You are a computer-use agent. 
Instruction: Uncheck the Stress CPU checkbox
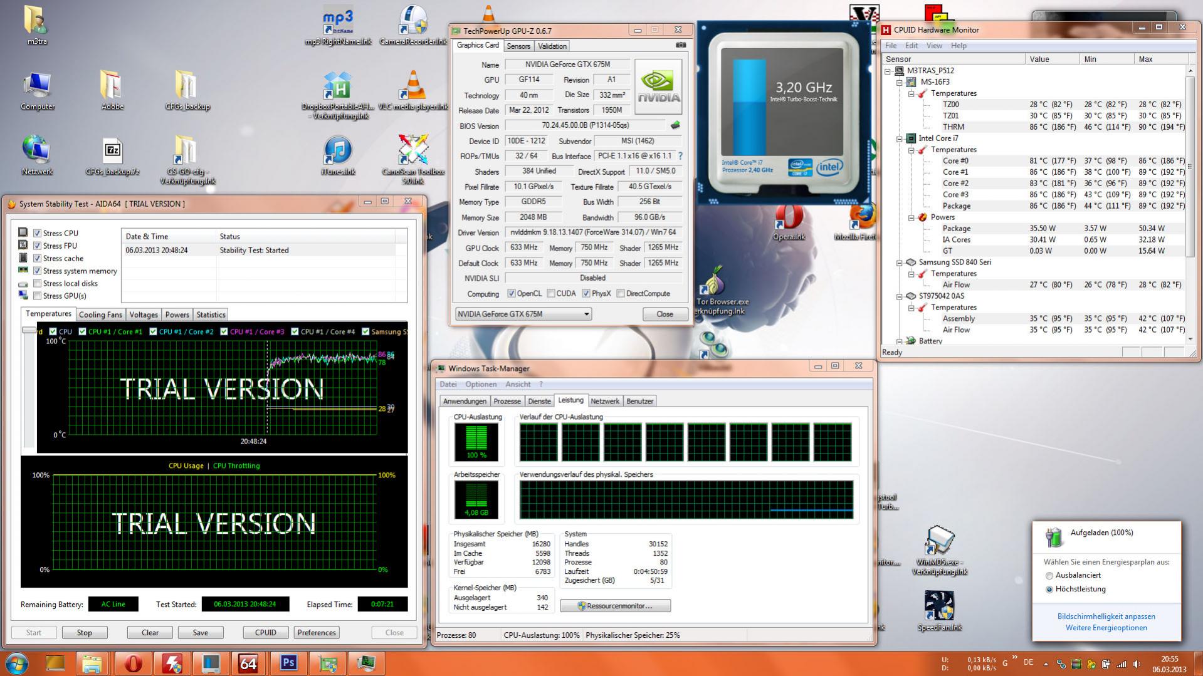click(x=38, y=233)
